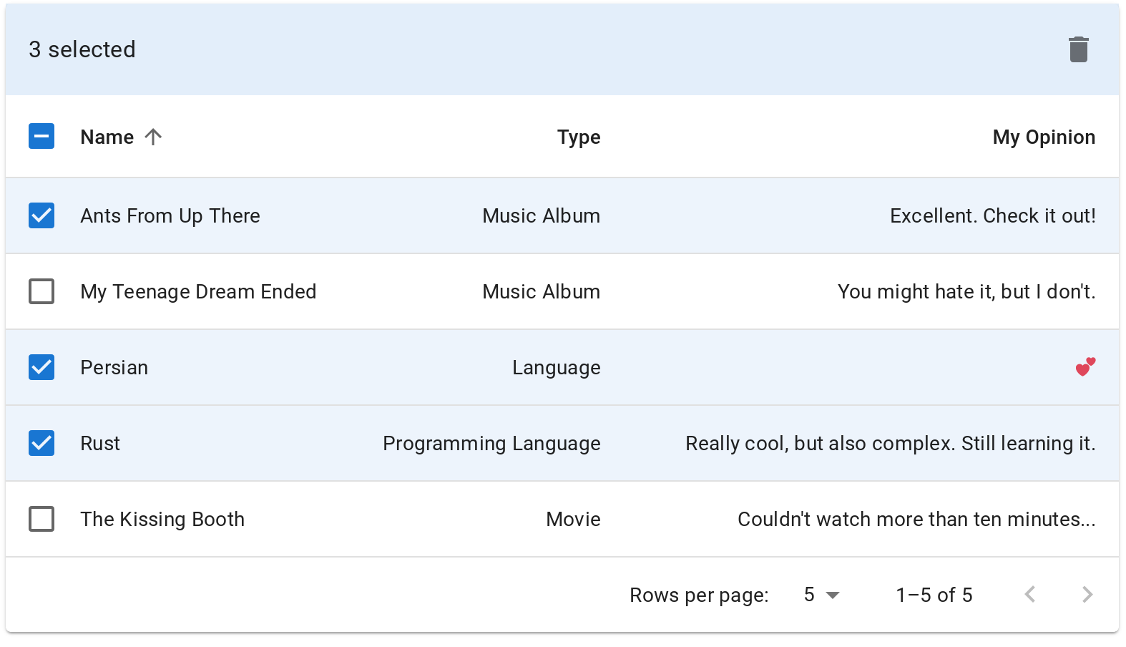The height and width of the screenshot is (647, 1126).
Task: Uncheck Ants From Up There row
Action: pyautogui.click(x=41, y=215)
